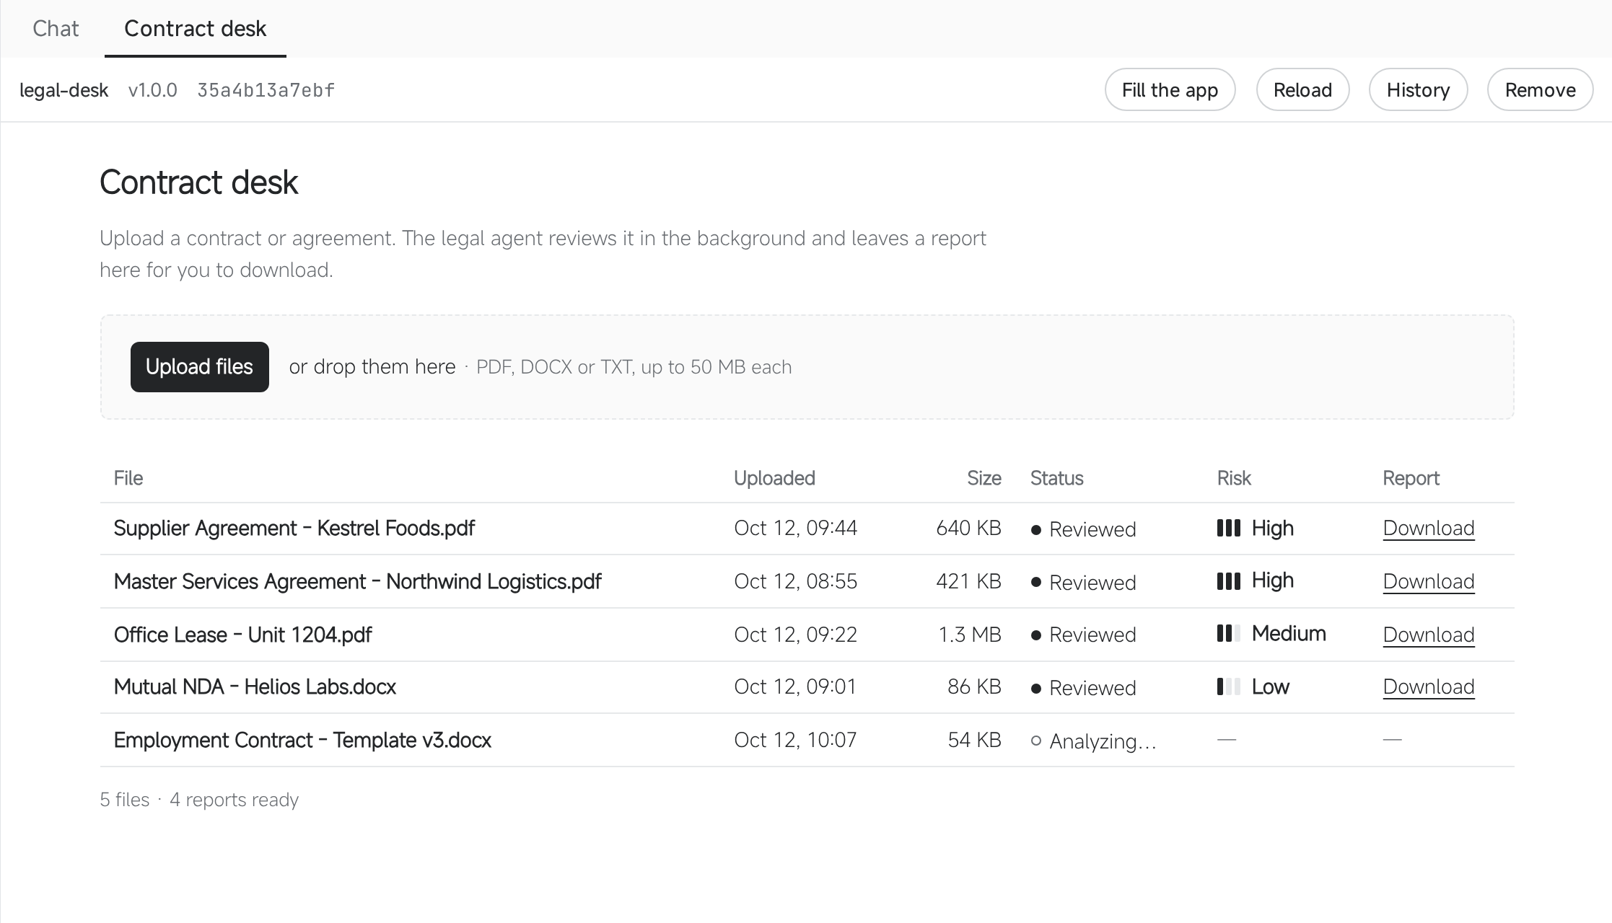The height and width of the screenshot is (923, 1612).
Task: Click the 1.3 MB size cell
Action: pos(969,635)
